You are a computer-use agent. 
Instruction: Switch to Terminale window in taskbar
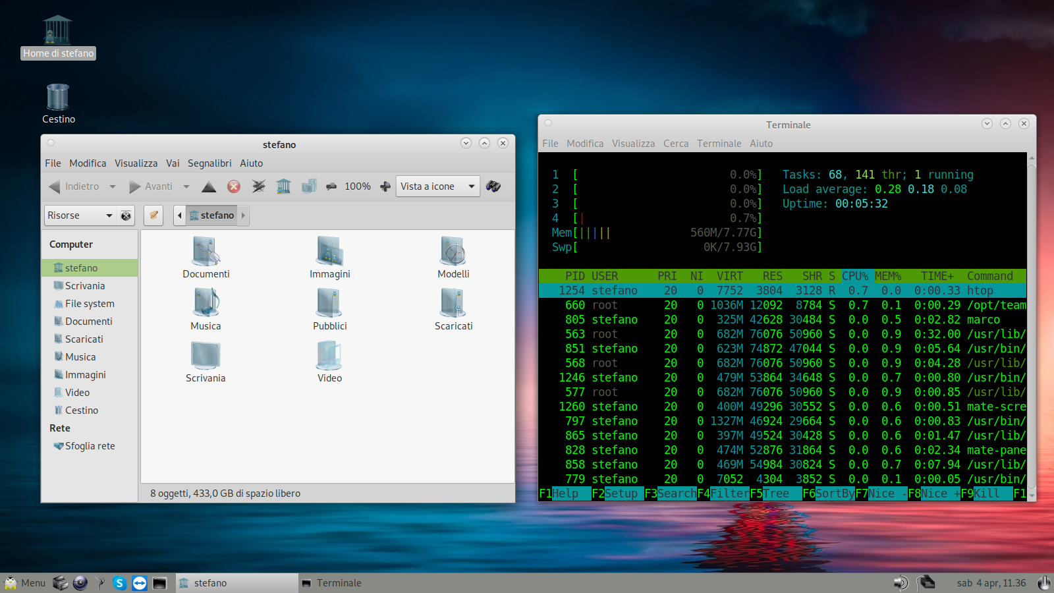[x=359, y=583]
